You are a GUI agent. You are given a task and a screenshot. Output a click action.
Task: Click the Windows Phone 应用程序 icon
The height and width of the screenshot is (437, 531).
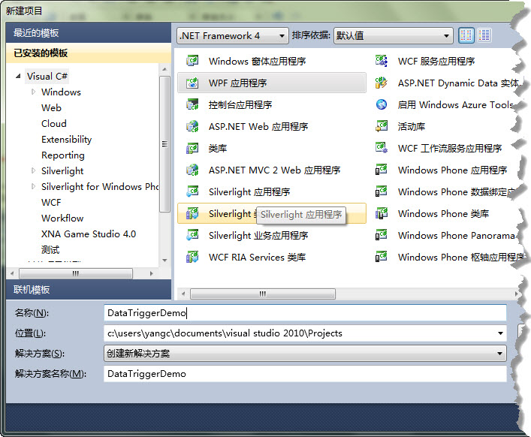382,170
